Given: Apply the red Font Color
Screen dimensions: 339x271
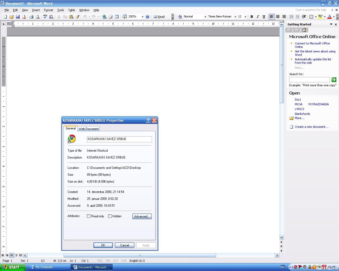Looking at the screenshot, I should (329, 17).
